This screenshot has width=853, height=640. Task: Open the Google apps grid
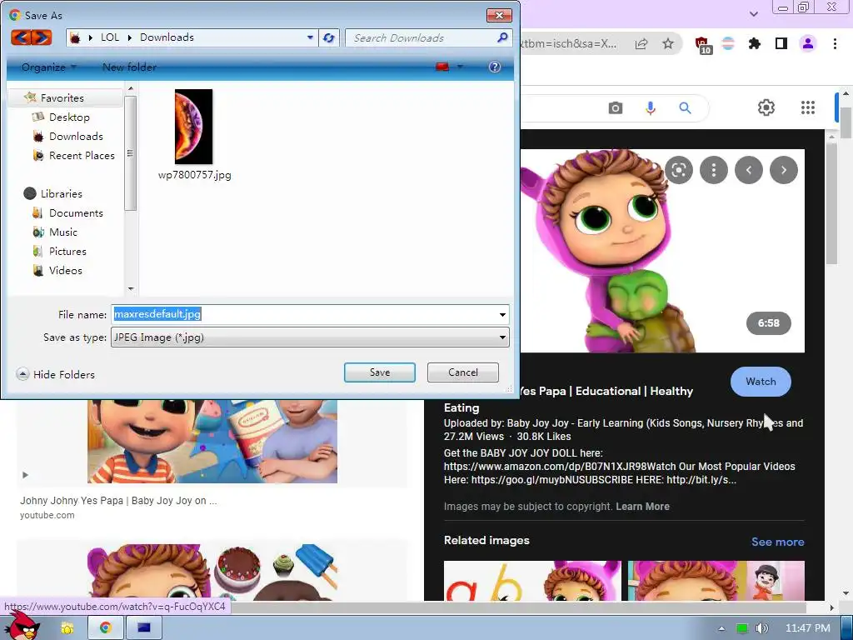(x=808, y=107)
